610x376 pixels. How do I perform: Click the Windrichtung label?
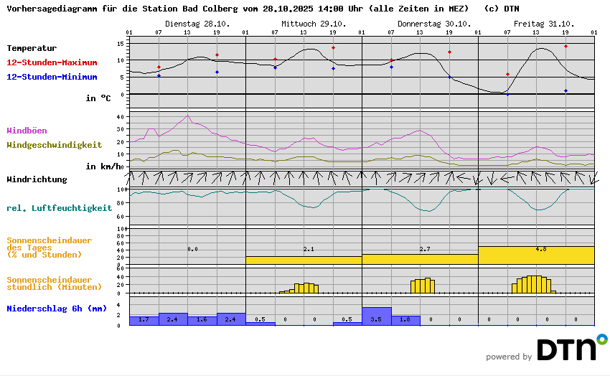tap(37, 179)
